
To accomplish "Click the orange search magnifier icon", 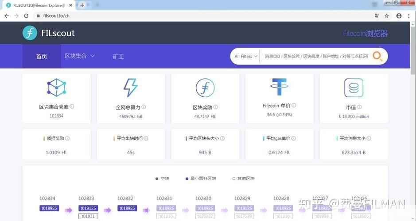I will (377, 56).
